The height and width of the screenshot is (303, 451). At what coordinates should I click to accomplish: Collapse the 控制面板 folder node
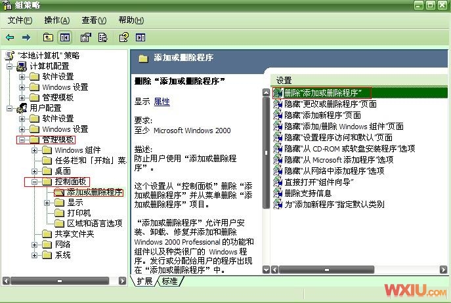pyautogui.click(x=34, y=182)
